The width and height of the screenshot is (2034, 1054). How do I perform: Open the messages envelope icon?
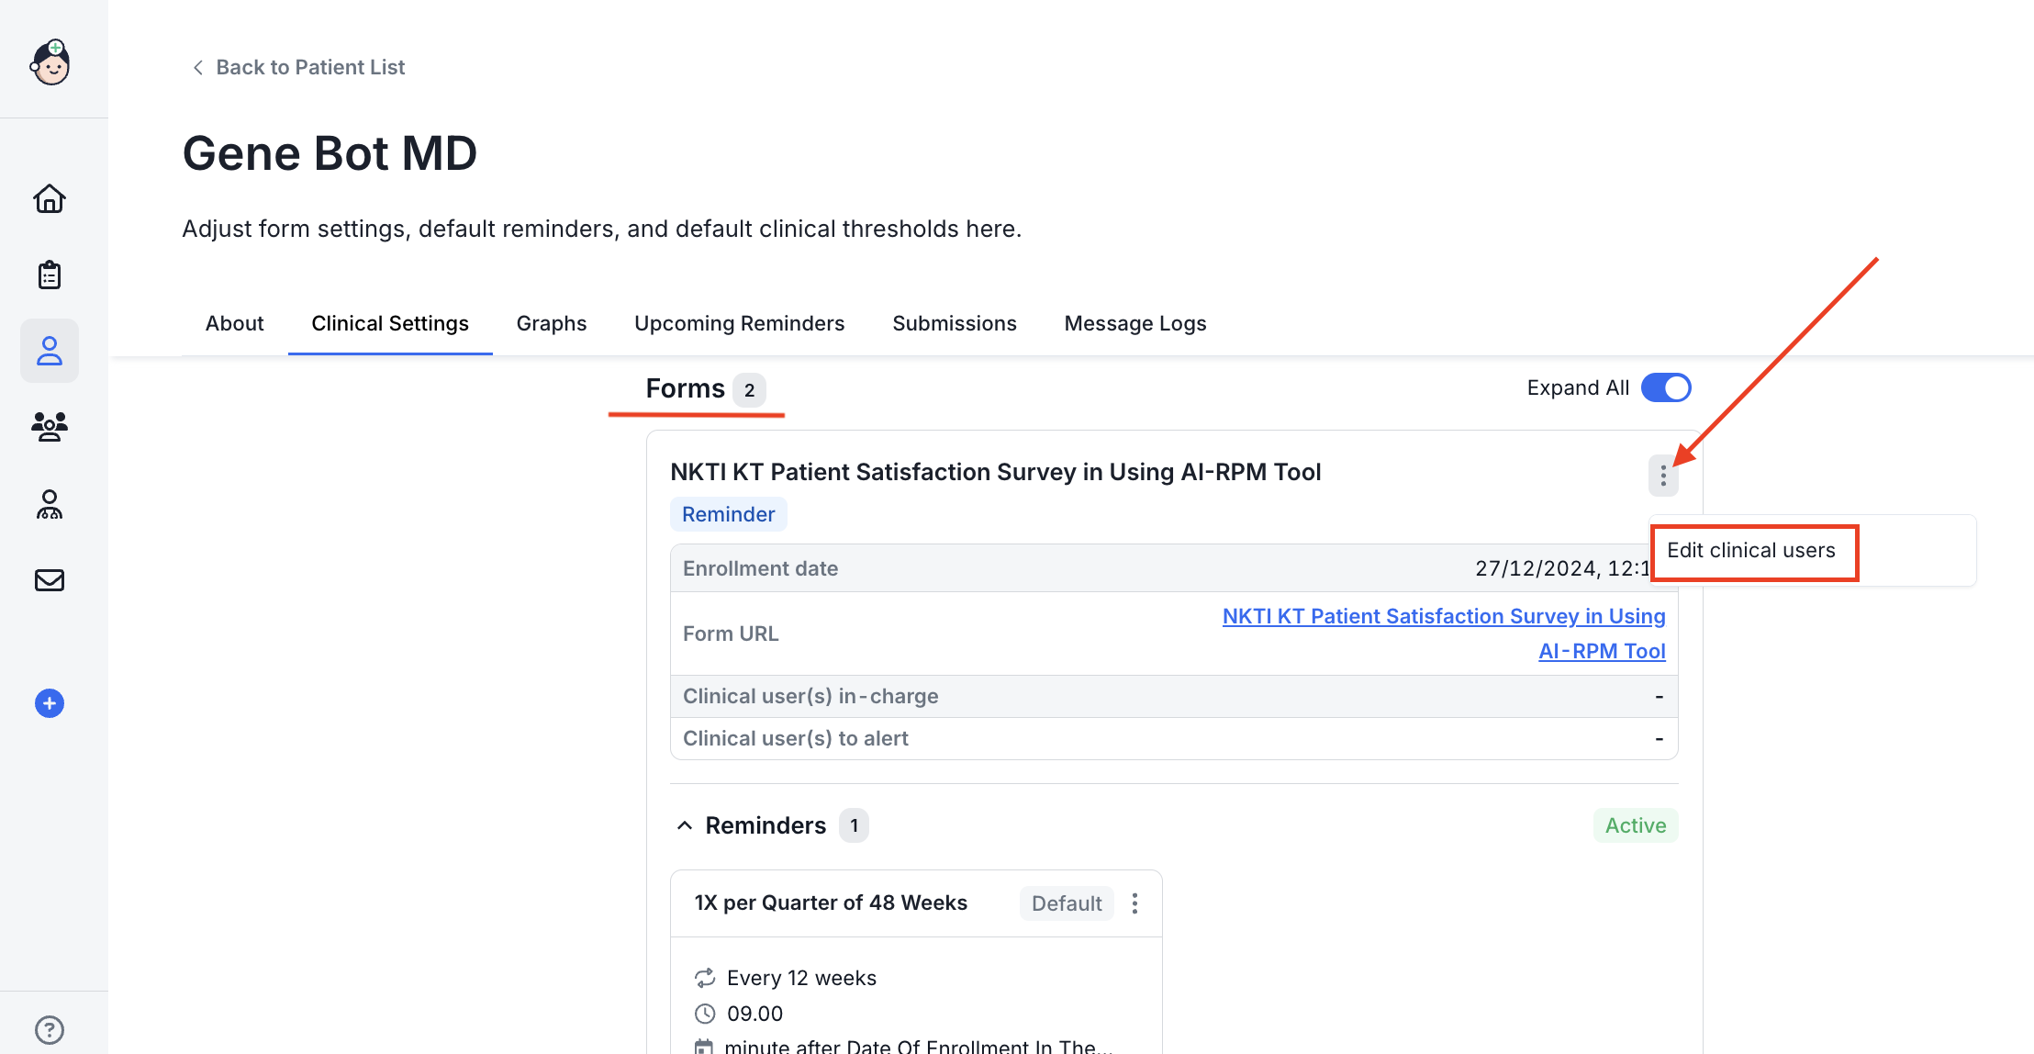tap(50, 580)
